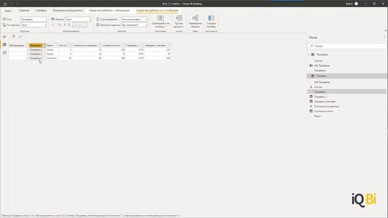Click the decimal places number box

(79, 25)
